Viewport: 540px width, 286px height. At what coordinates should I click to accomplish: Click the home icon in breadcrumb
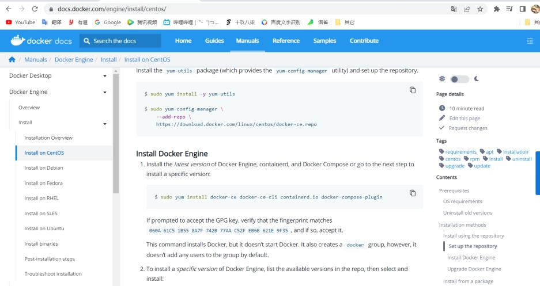pyautogui.click(x=12, y=60)
